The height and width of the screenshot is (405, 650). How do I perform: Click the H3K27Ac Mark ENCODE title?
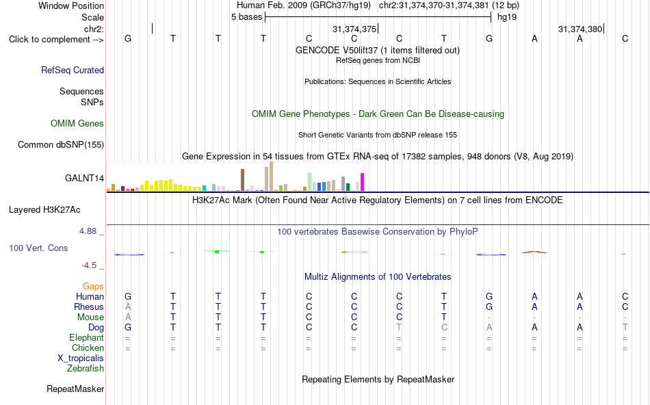(x=378, y=200)
